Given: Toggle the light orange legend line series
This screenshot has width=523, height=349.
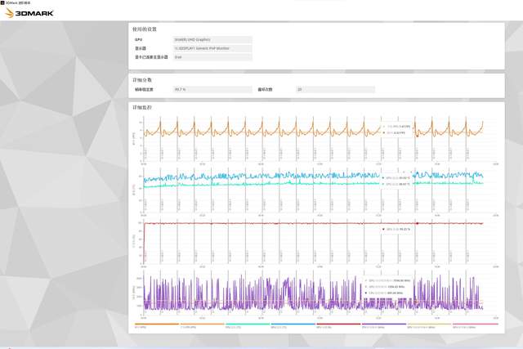Looking at the screenshot, I should (202, 325).
